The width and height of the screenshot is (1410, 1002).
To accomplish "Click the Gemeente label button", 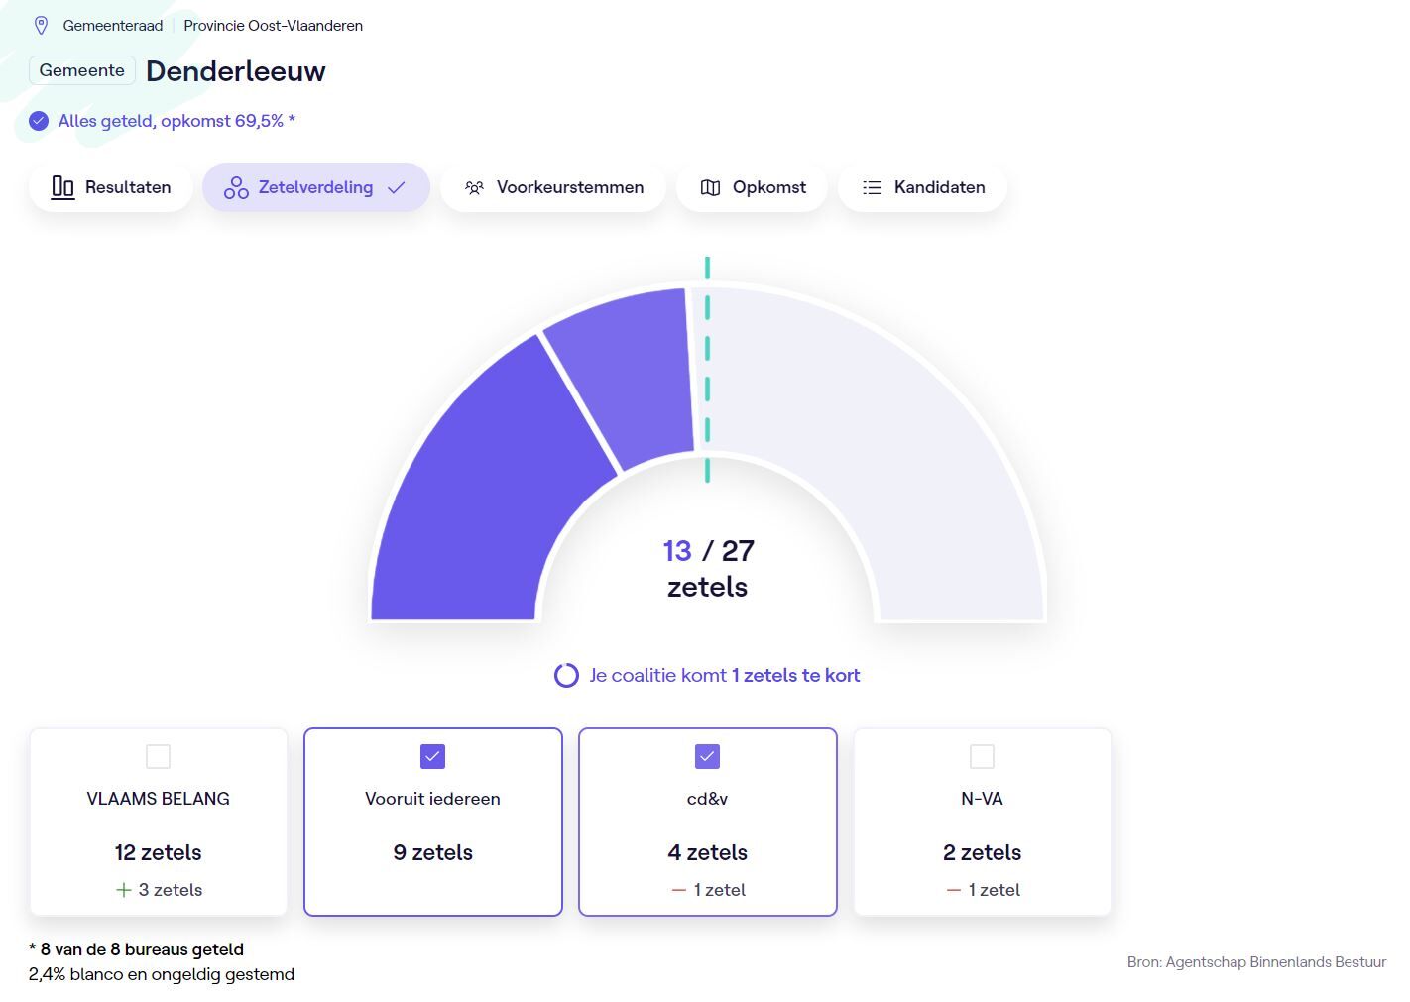I will pos(82,70).
